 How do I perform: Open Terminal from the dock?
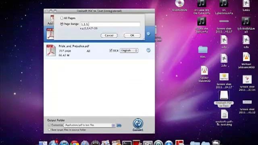[127, 143]
